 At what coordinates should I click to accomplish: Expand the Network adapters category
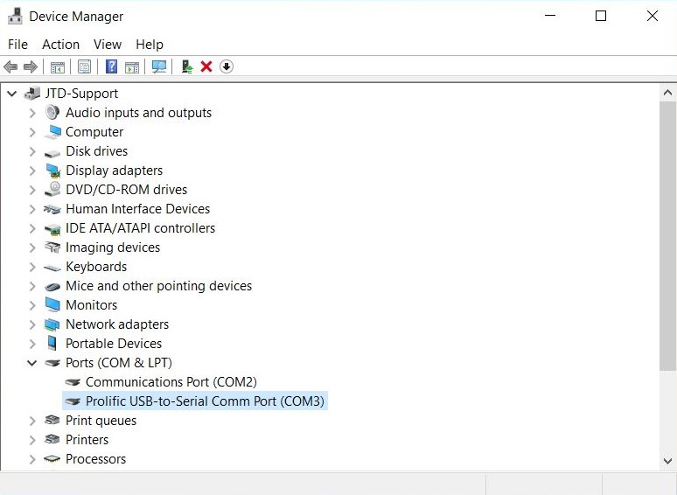[x=32, y=324]
